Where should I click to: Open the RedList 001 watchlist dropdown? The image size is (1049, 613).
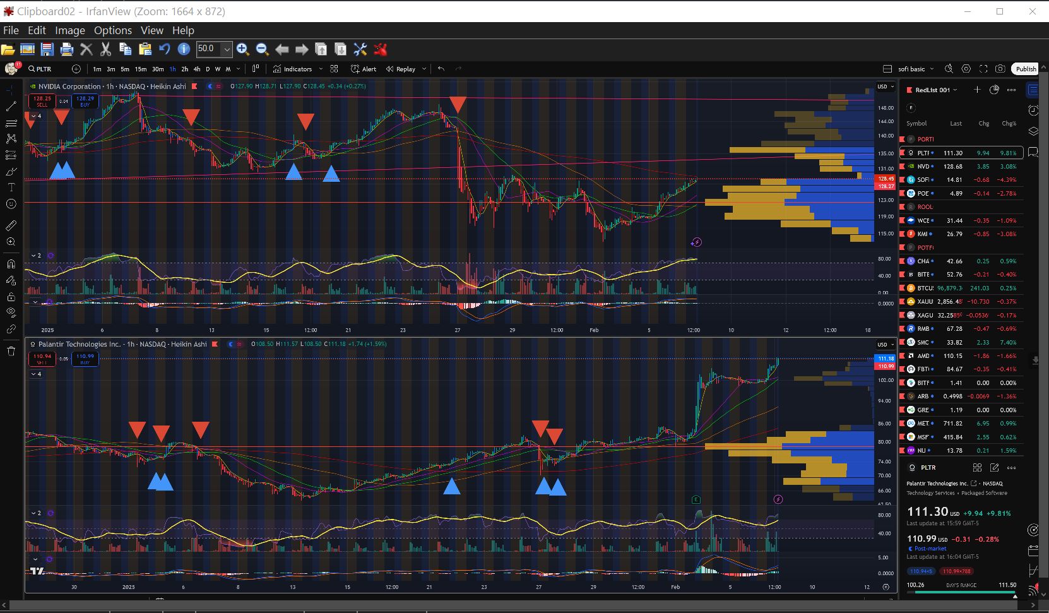tap(936, 90)
